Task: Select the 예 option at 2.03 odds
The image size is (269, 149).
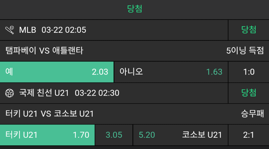Action: pos(57,72)
